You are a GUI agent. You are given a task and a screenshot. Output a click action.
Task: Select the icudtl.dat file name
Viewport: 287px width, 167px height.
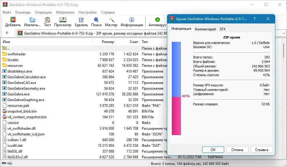click(15, 146)
